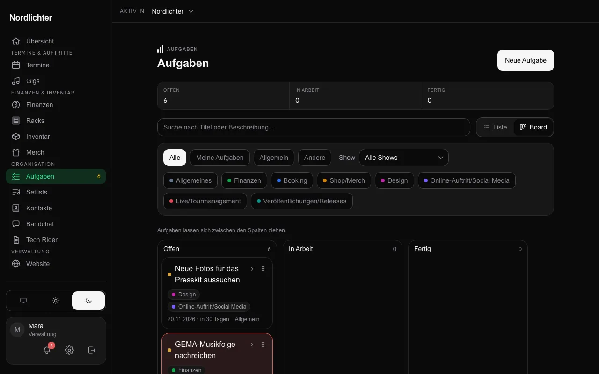Click the Tech Rider document icon
This screenshot has width=599, height=374.
[x=16, y=240]
